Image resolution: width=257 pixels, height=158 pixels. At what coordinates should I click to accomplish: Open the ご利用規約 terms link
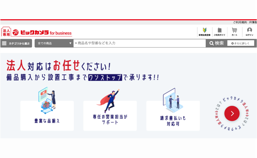point(240,22)
